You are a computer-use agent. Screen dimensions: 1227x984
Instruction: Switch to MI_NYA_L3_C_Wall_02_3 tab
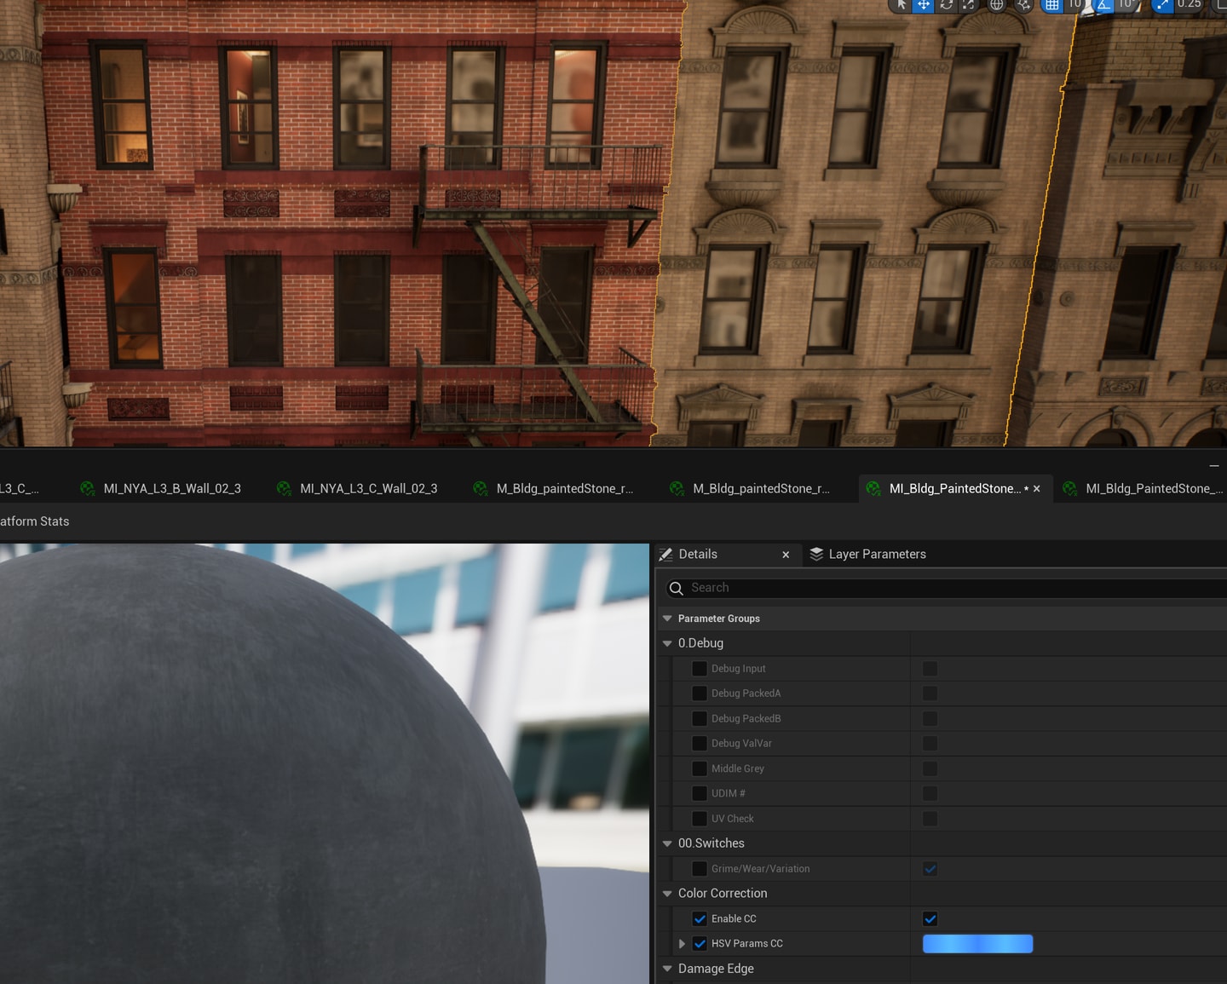pyautogui.click(x=357, y=488)
